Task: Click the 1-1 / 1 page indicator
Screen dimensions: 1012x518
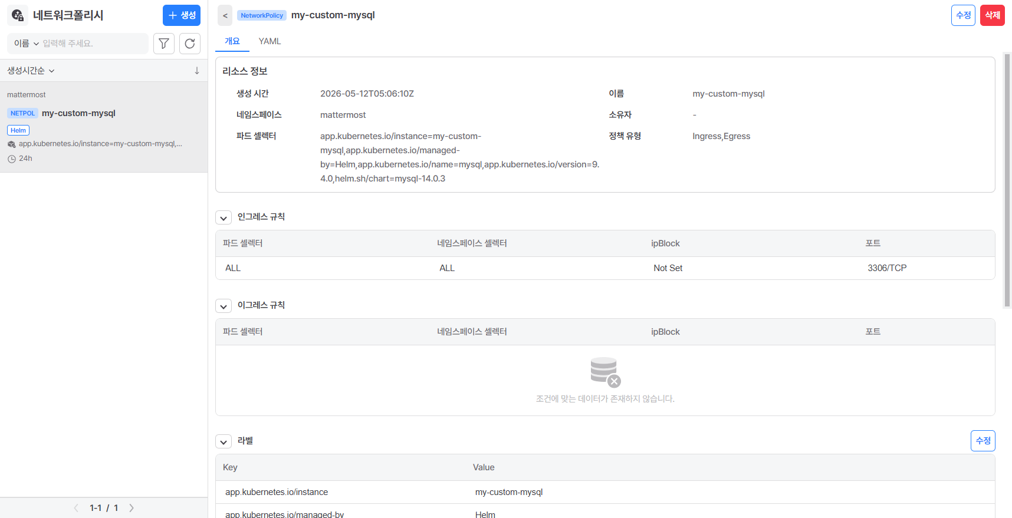Action: (104, 508)
